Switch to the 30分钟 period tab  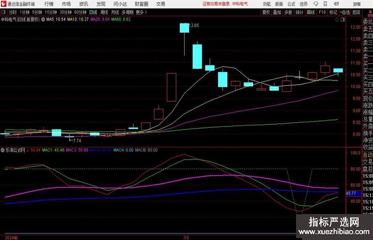pos(66,12)
